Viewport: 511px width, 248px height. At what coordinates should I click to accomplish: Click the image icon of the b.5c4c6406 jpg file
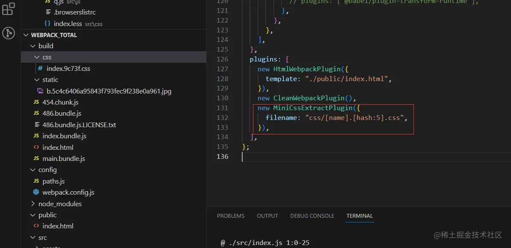40,91
